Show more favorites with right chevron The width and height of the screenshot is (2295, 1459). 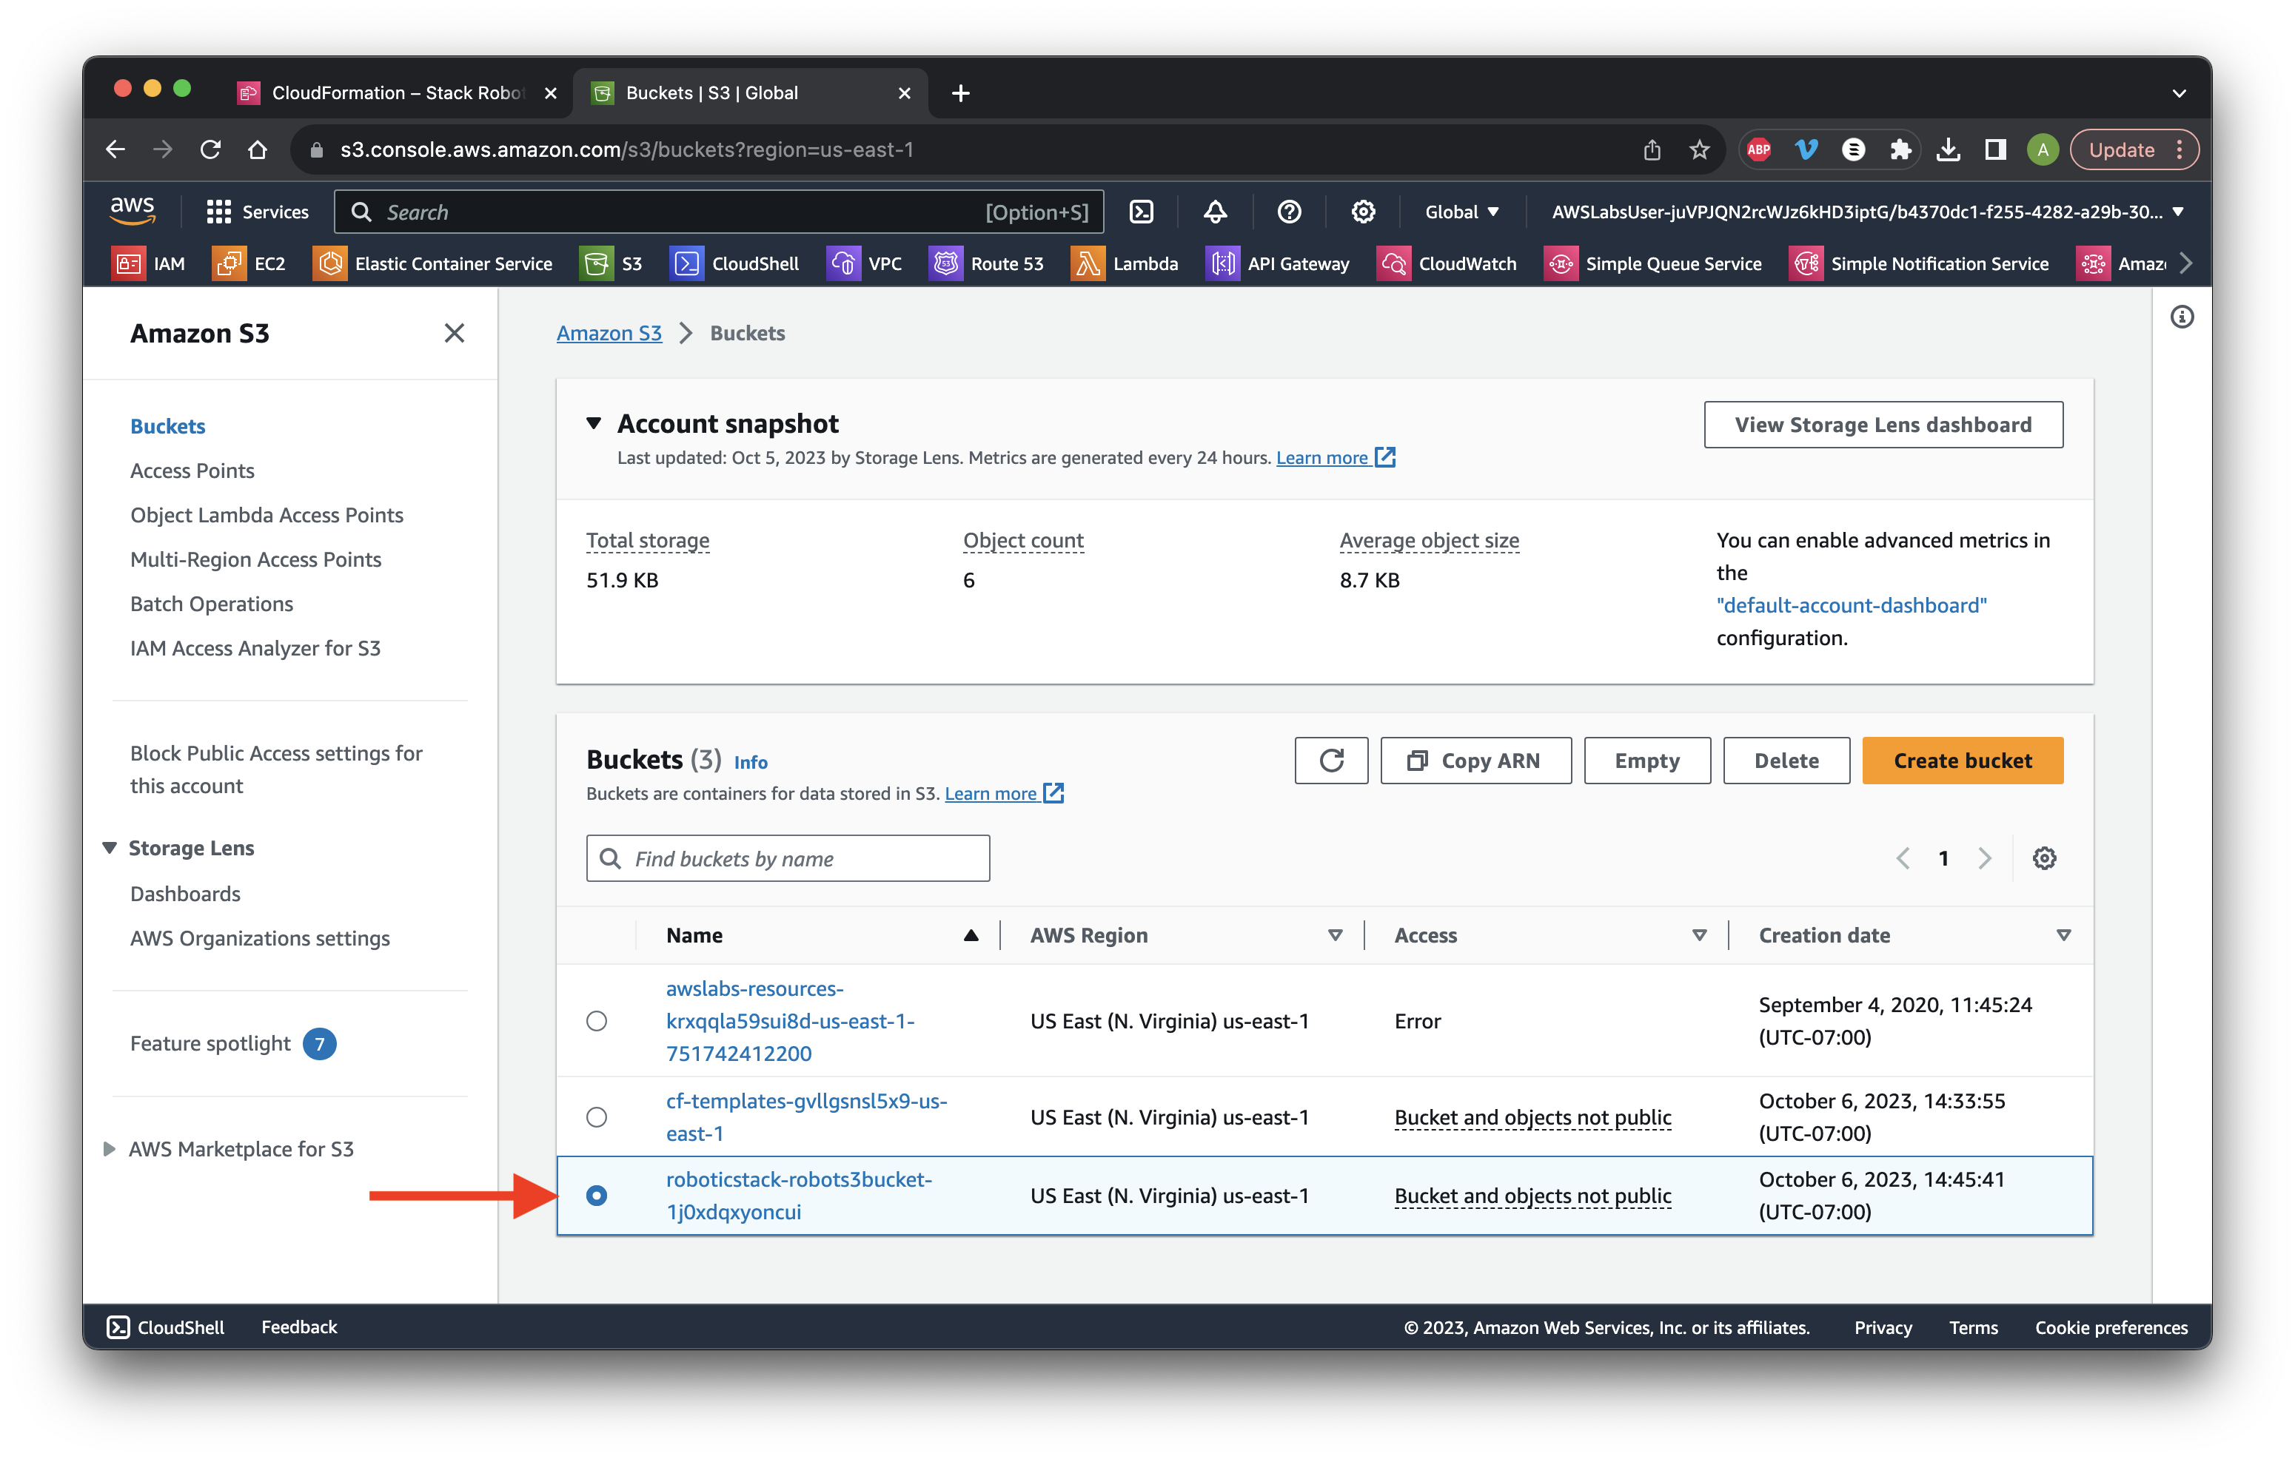point(2185,264)
